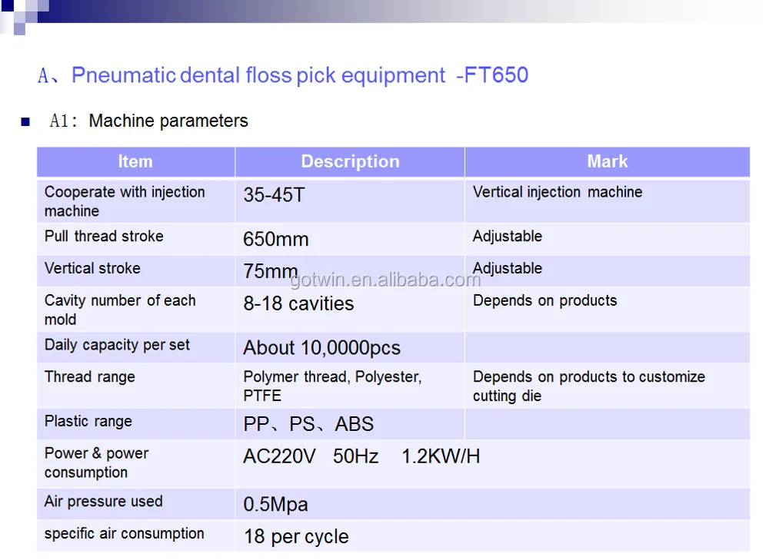Screen dimensions: 769x560
Task: Select the "Vertical stroke" row label
Action: (92, 268)
